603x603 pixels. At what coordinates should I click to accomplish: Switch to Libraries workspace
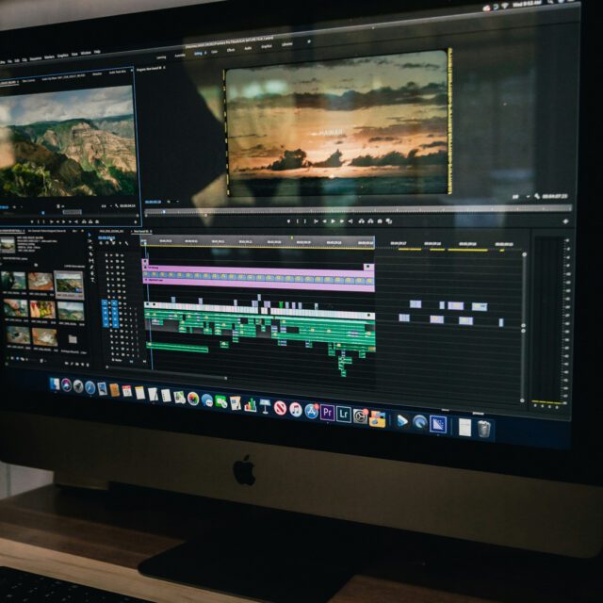pos(286,44)
